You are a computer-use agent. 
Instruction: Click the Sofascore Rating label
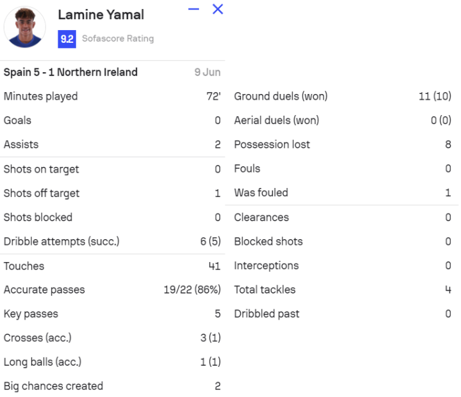tap(118, 39)
